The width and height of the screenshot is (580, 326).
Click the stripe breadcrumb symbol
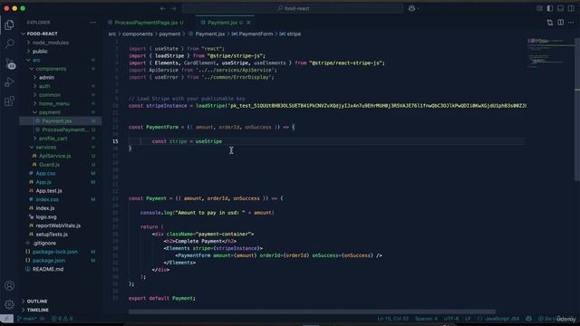294,34
